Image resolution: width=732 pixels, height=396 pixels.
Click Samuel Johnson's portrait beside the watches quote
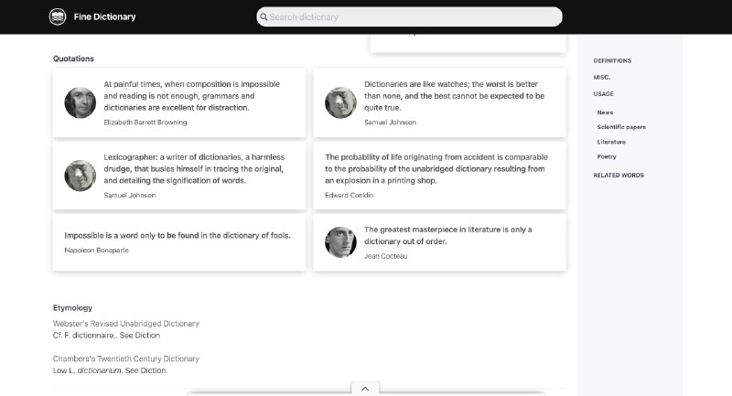(x=340, y=102)
